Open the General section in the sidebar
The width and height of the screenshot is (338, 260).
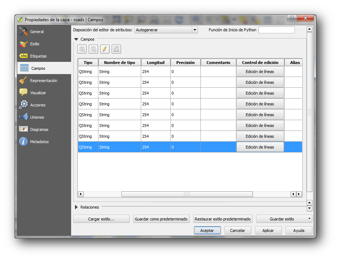[44, 32]
